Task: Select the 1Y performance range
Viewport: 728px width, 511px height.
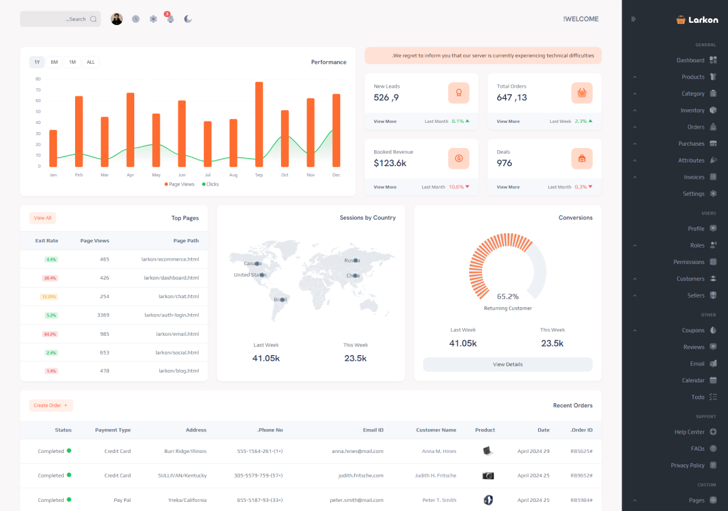Action: tap(37, 62)
